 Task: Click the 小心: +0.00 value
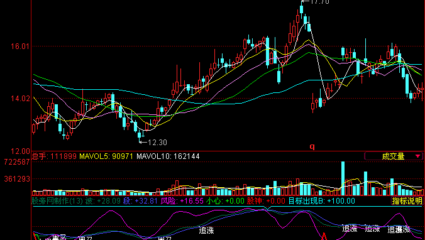click(225, 200)
